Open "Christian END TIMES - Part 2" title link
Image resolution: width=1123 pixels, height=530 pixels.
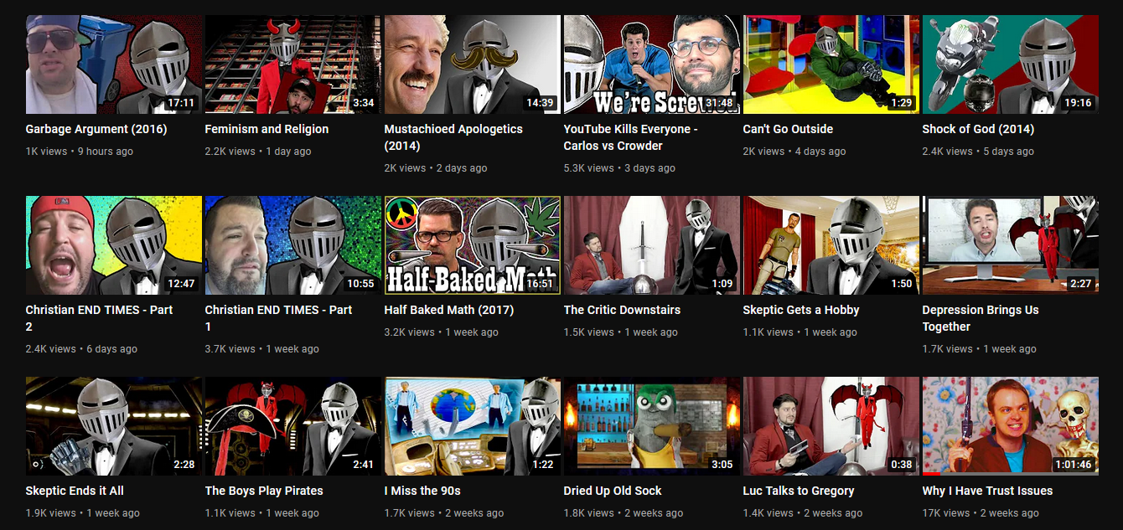(x=100, y=318)
